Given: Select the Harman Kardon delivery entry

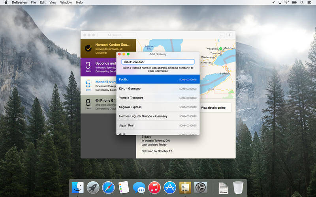Looking at the screenshot, I should click(x=108, y=48).
